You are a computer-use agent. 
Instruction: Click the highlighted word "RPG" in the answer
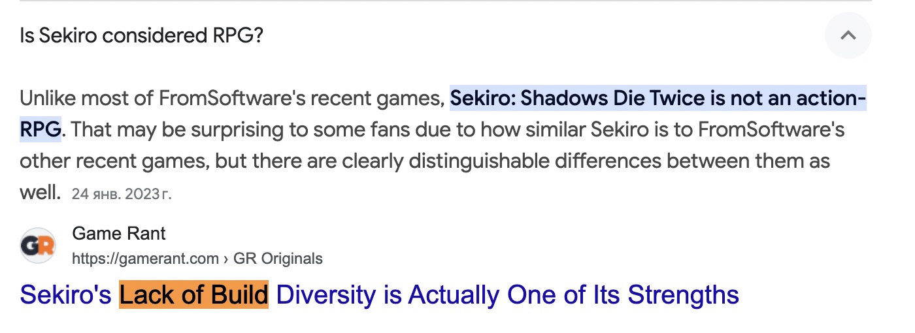tap(41, 129)
